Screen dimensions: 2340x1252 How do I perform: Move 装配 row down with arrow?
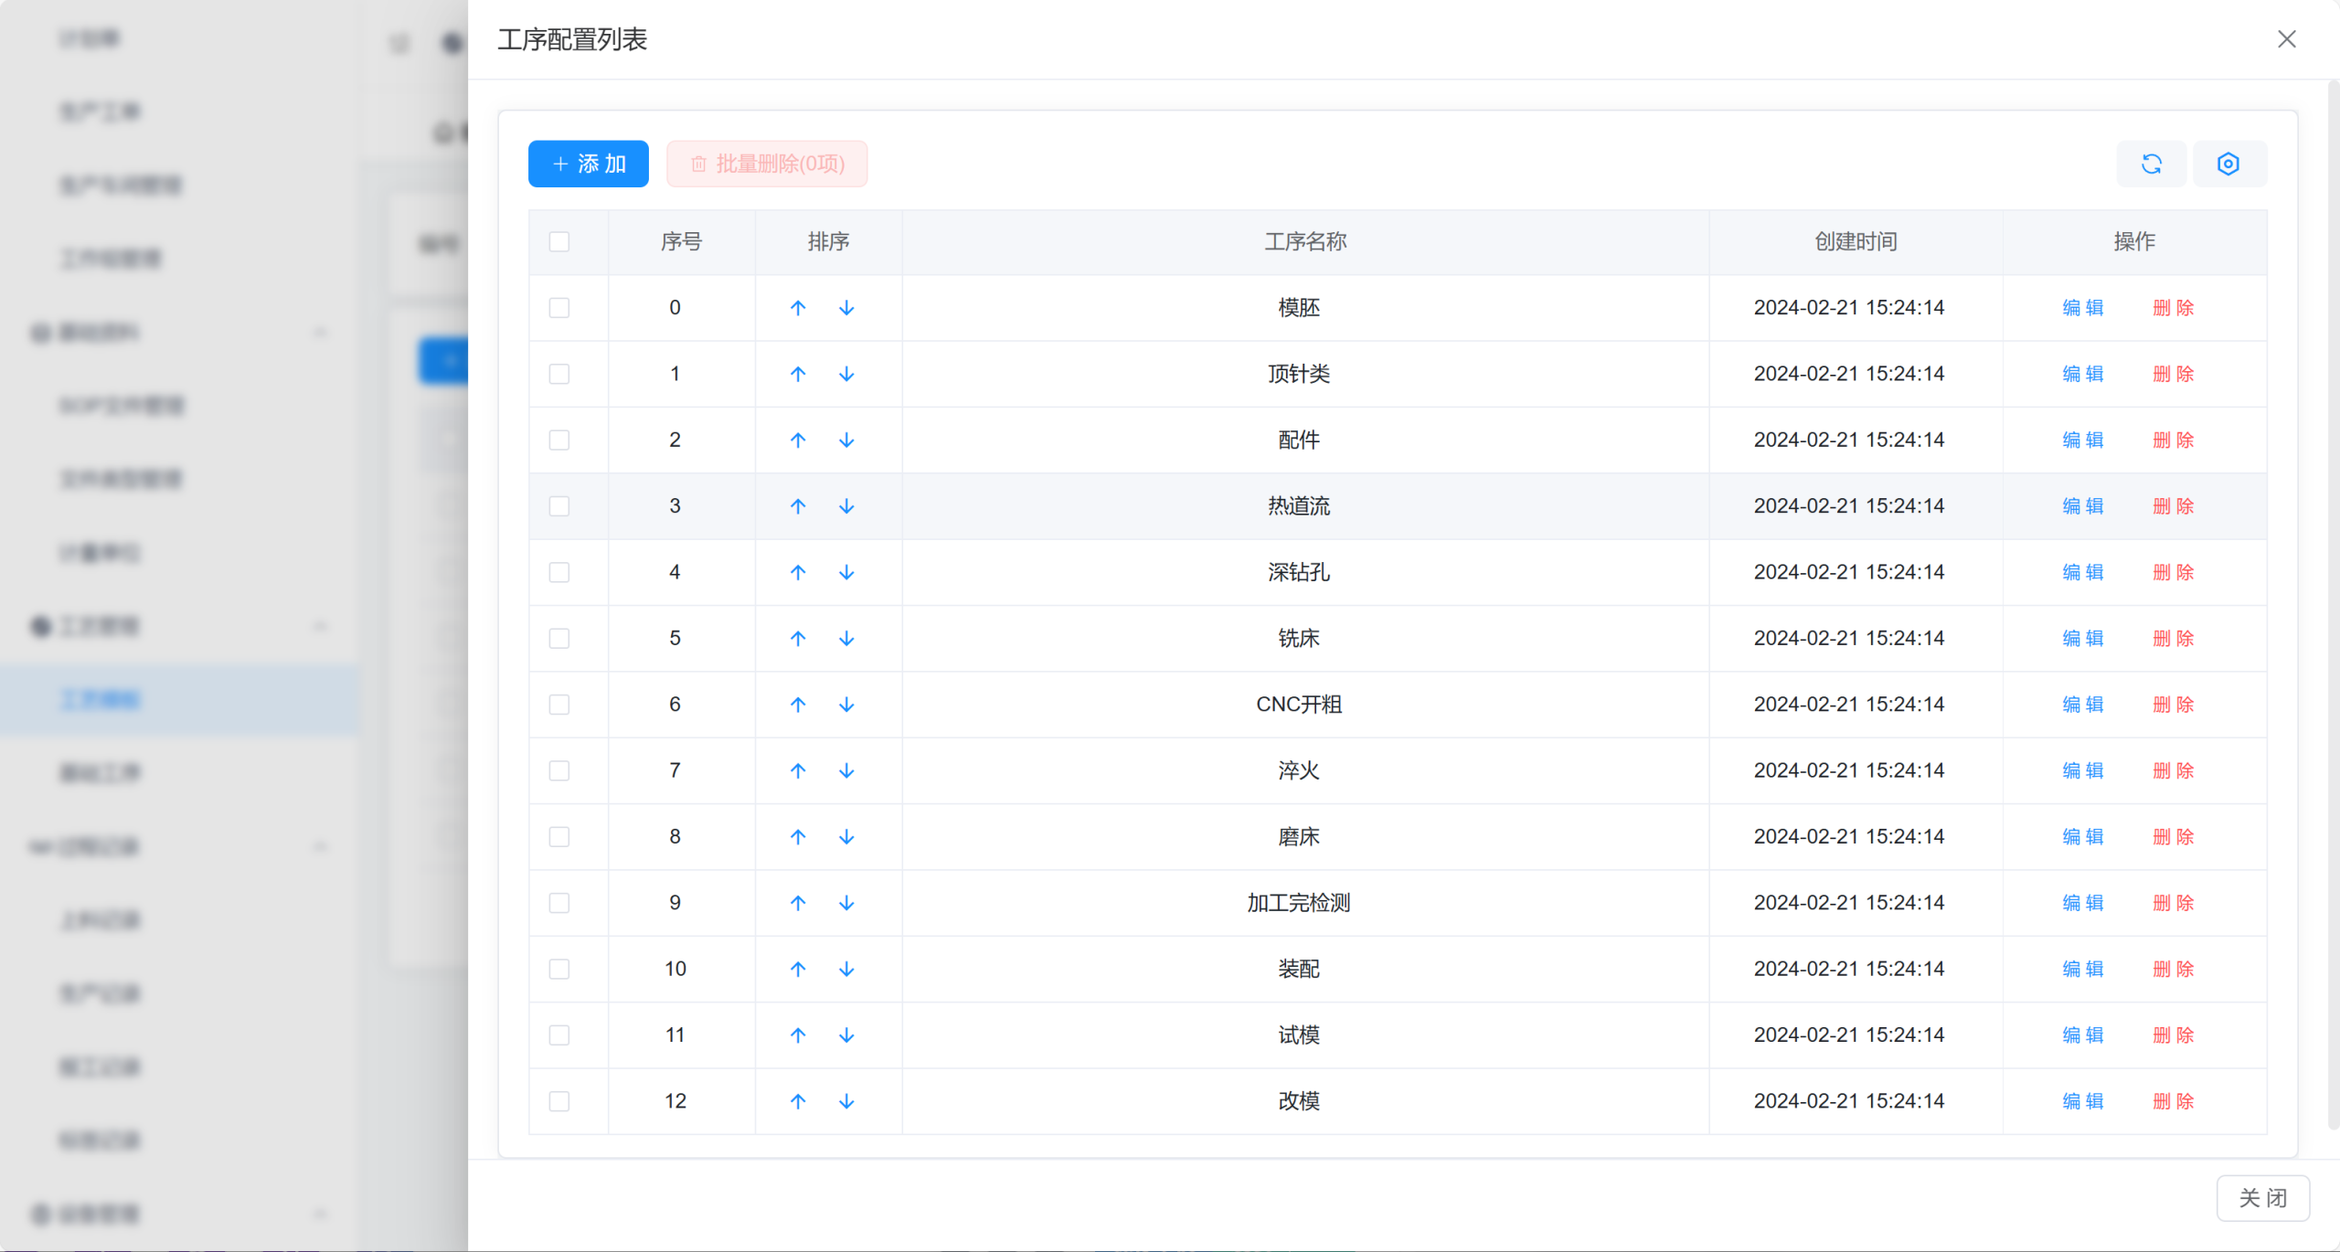point(846,969)
